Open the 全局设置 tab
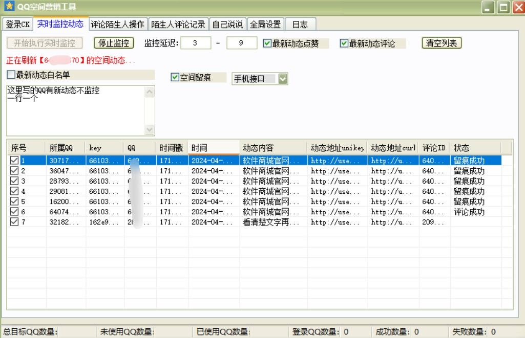Viewport: 525px width, 338px height. 265,25
